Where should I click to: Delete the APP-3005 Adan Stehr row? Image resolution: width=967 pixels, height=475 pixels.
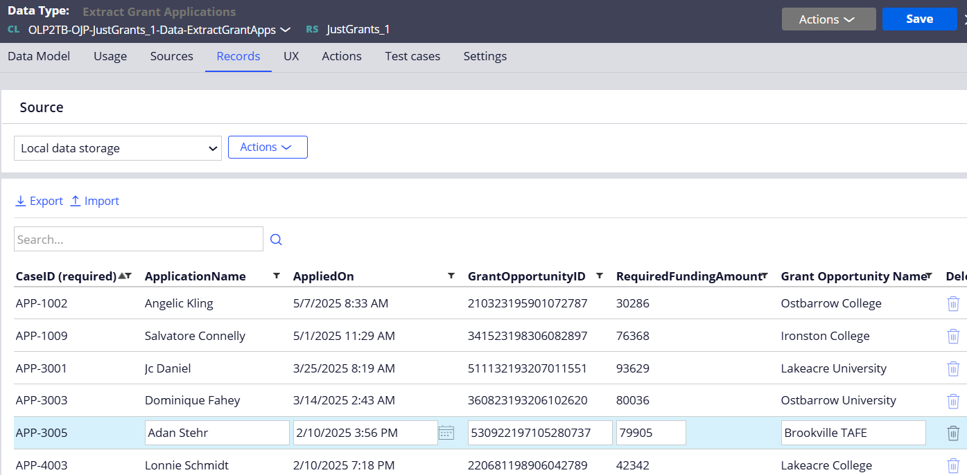click(953, 433)
